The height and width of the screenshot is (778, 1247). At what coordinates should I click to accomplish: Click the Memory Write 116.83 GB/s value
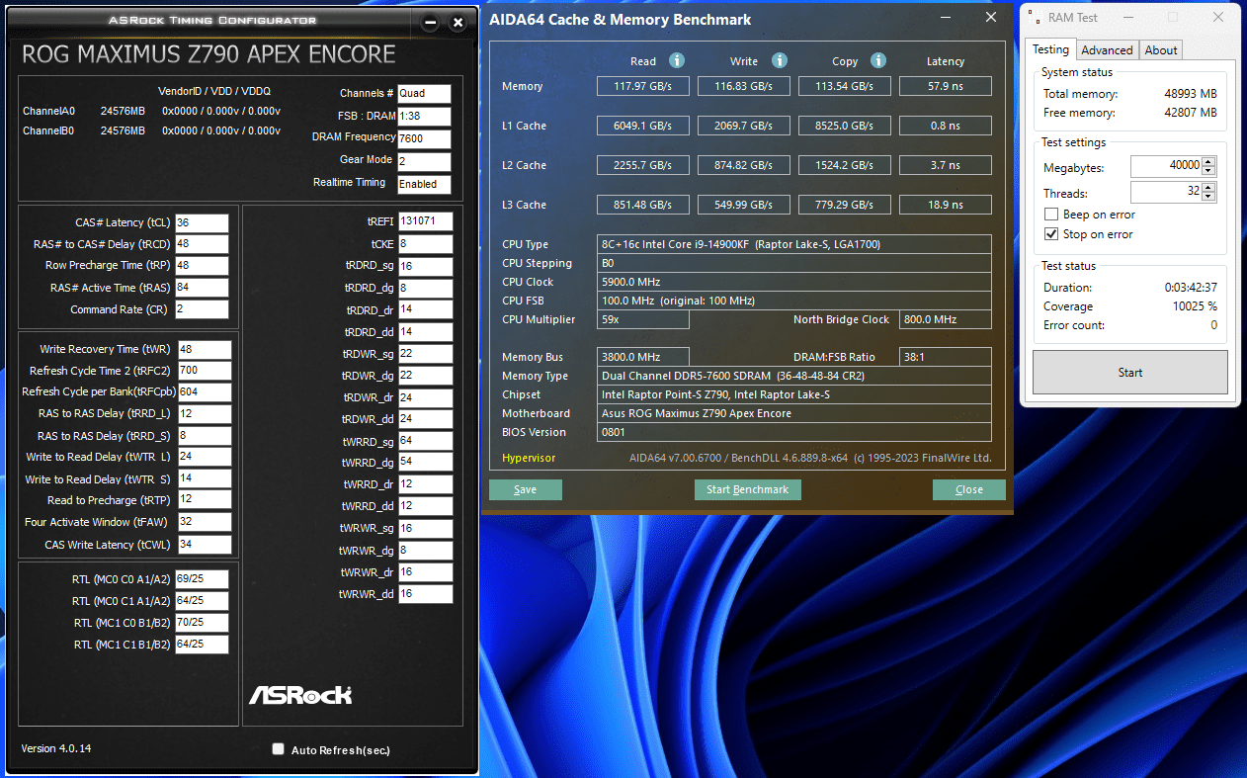click(743, 86)
